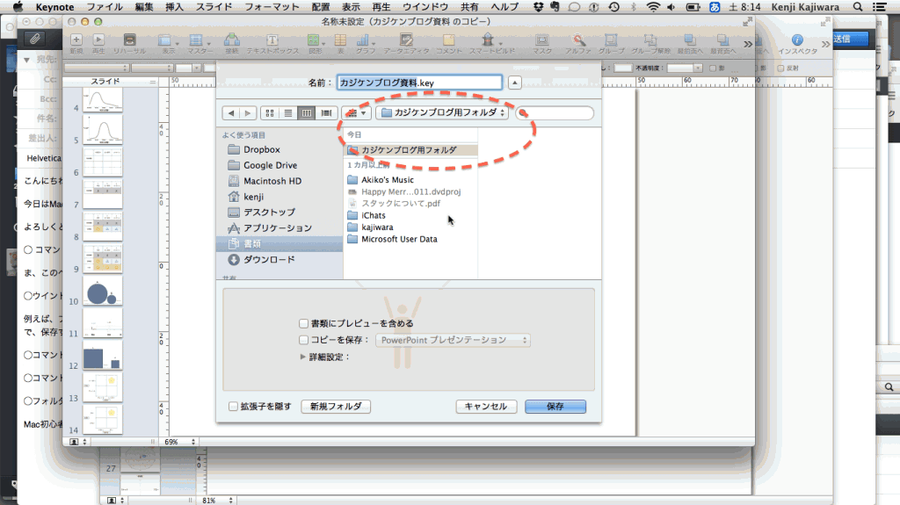Open the ファイル menu
The width and height of the screenshot is (900, 505).
click(x=105, y=7)
